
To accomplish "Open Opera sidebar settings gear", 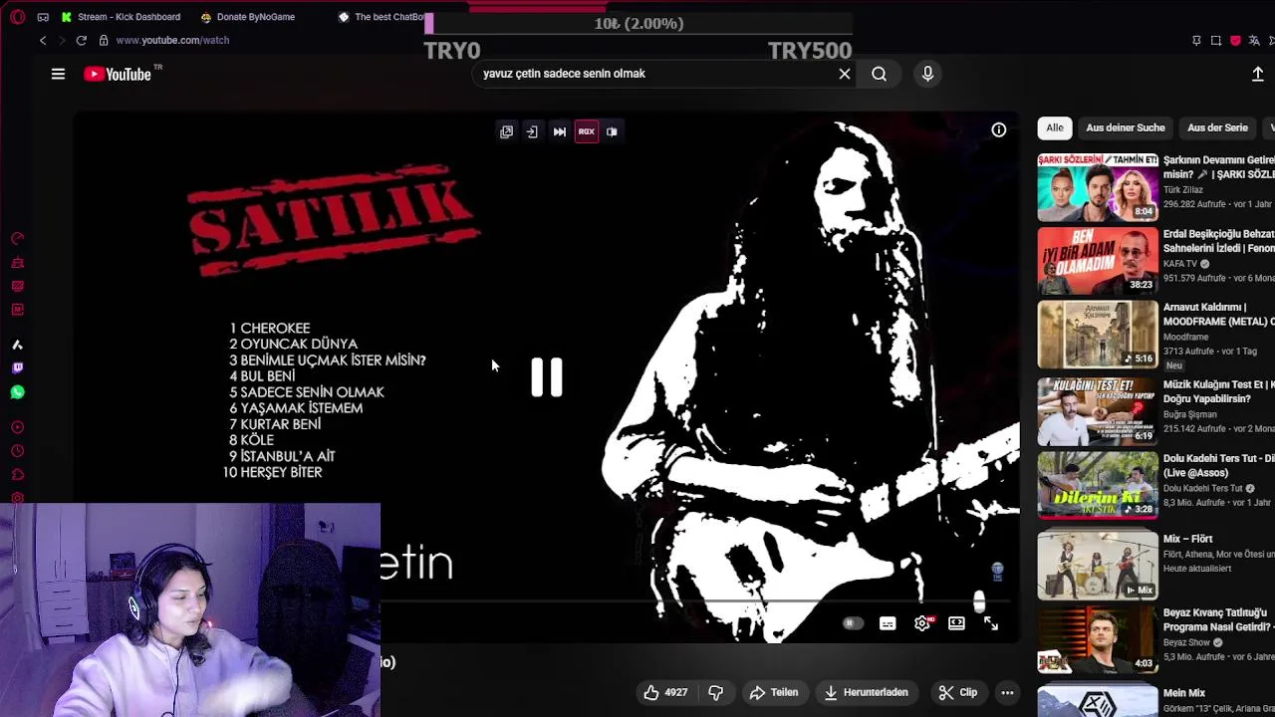I will pos(17,498).
